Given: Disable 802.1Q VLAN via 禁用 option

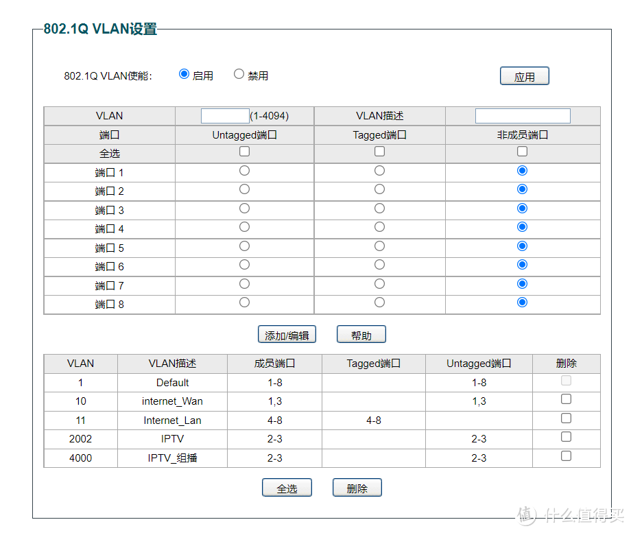Looking at the screenshot, I should [239, 73].
